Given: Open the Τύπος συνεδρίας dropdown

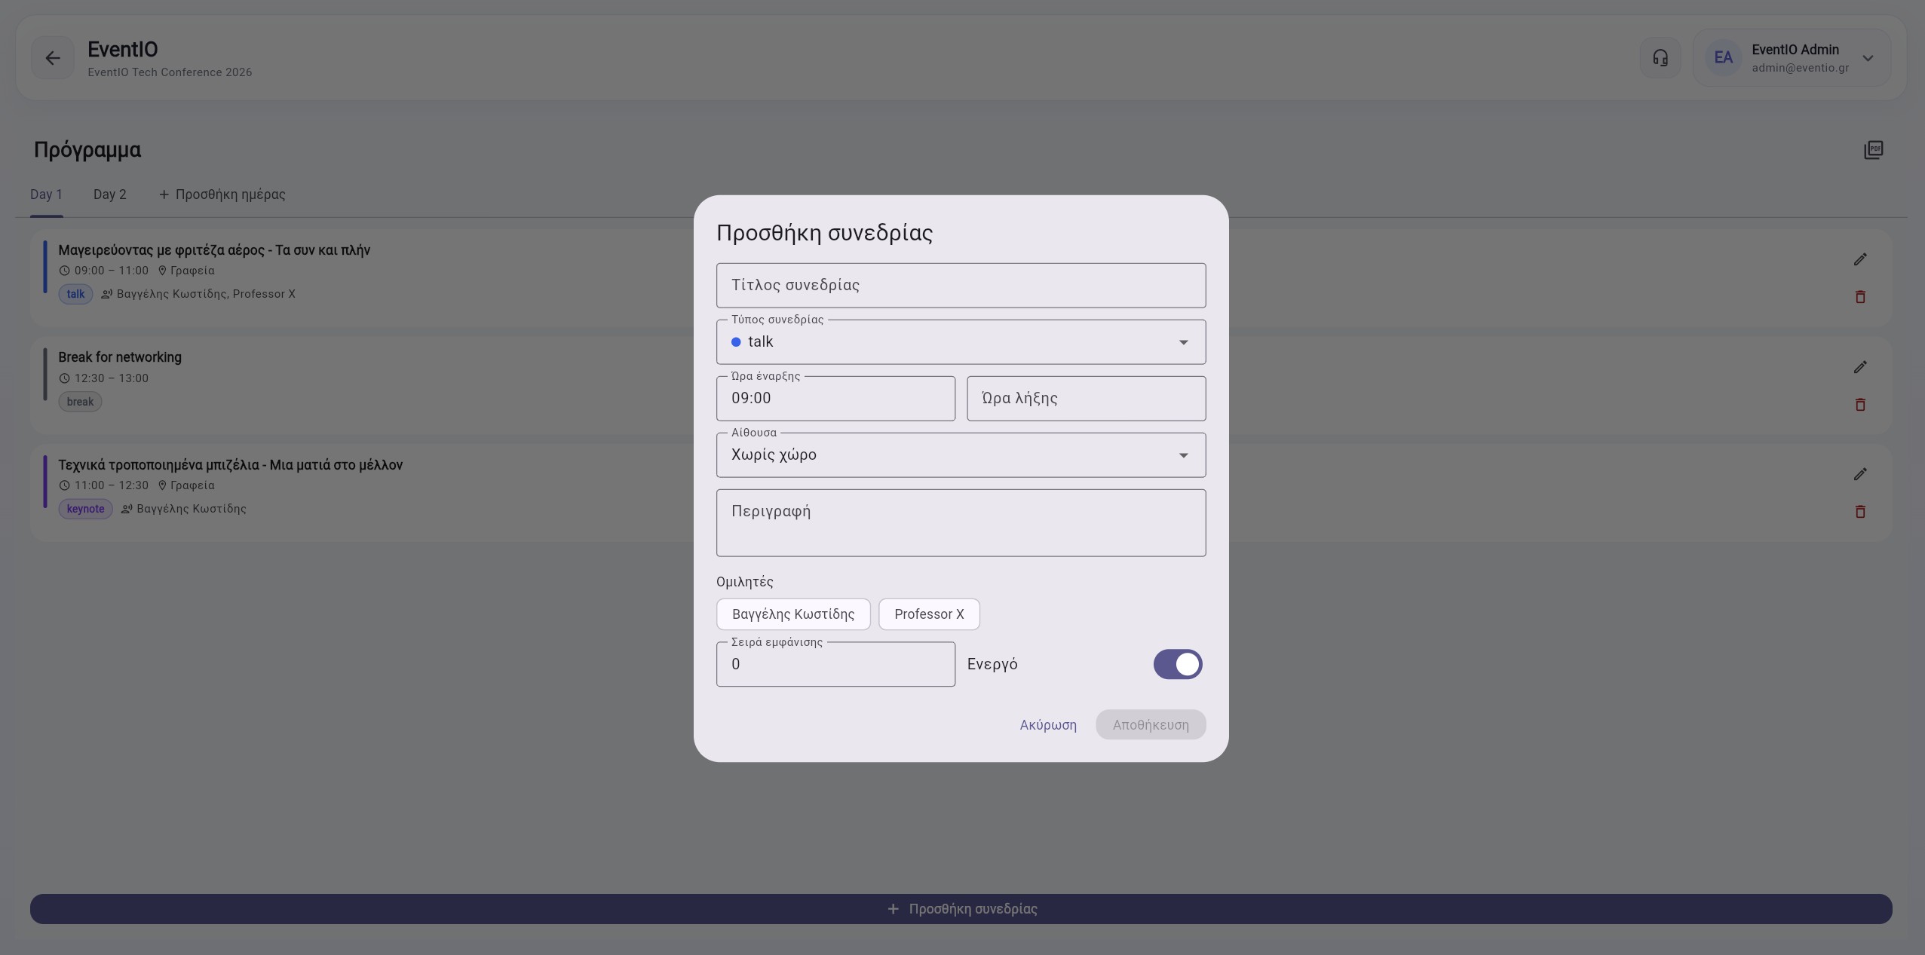Looking at the screenshot, I should [961, 342].
